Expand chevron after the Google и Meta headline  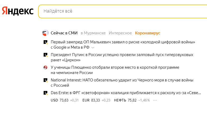(93, 48)
